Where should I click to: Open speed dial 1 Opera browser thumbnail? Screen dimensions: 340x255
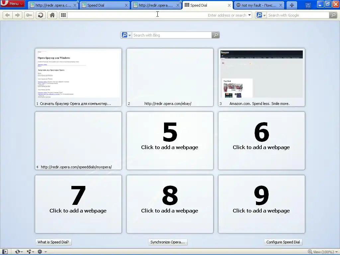[x=78, y=77]
